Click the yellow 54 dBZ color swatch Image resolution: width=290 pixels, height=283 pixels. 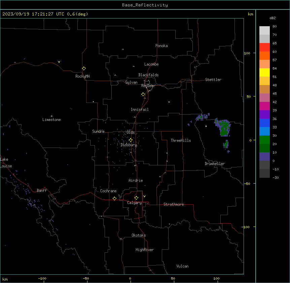[264, 72]
